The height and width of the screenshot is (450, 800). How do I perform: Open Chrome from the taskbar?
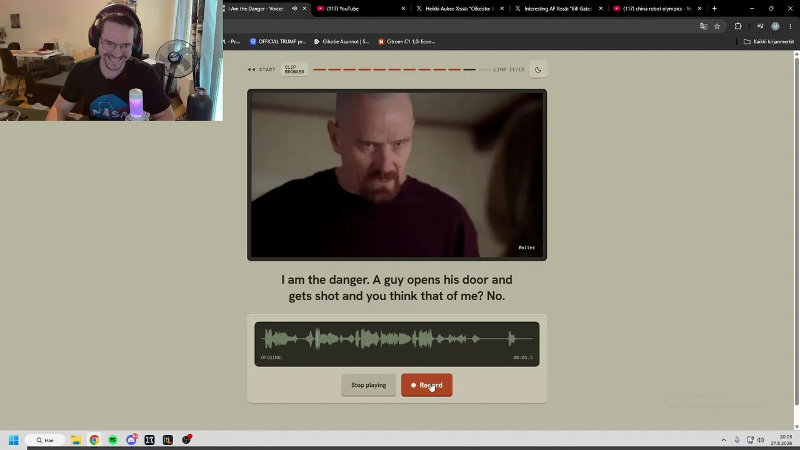click(x=94, y=440)
